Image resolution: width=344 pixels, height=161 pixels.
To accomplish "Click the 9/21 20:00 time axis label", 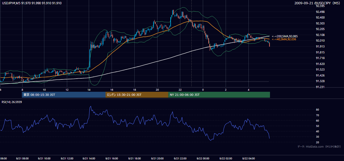I will pos(157,159).
